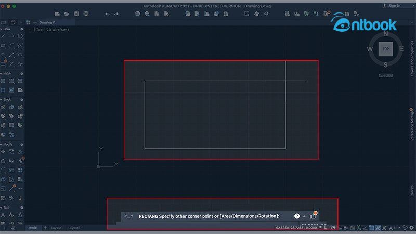This screenshot has width=416, height=234.
Task: Select the Move tool in the Modify panel
Action: tap(3, 151)
